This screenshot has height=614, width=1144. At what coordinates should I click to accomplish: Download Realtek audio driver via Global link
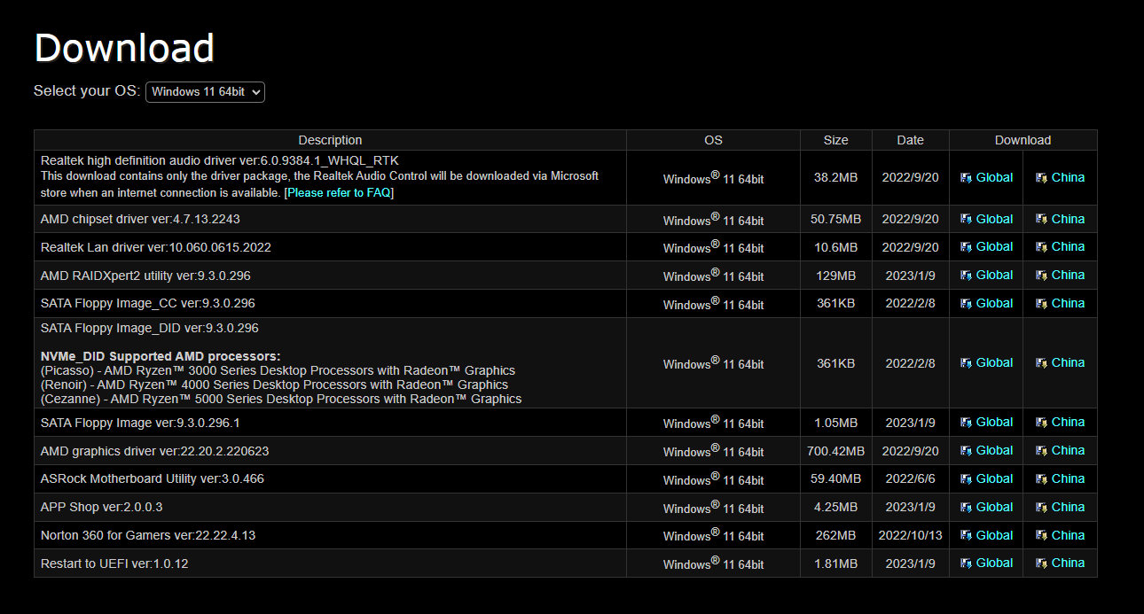(x=994, y=177)
